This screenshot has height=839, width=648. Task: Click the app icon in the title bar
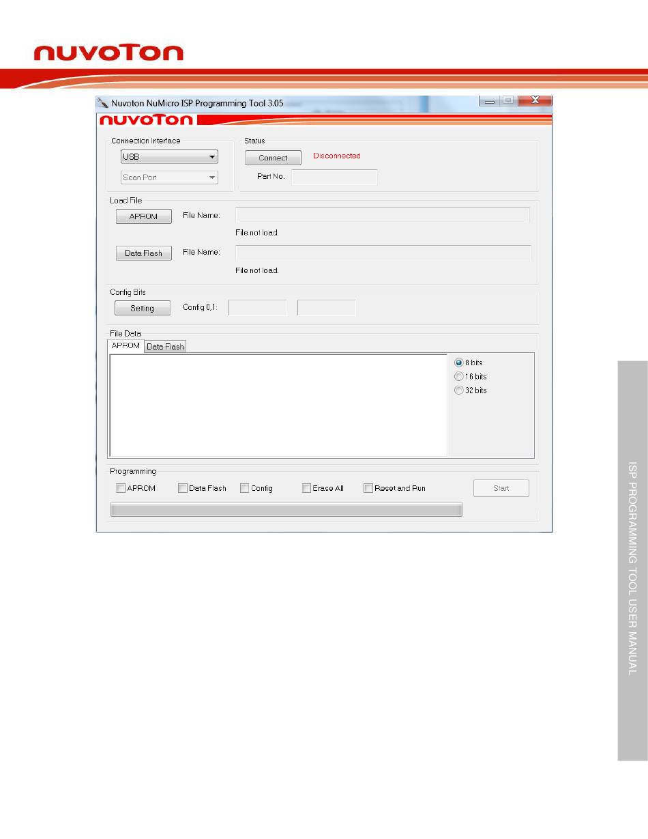(x=103, y=103)
